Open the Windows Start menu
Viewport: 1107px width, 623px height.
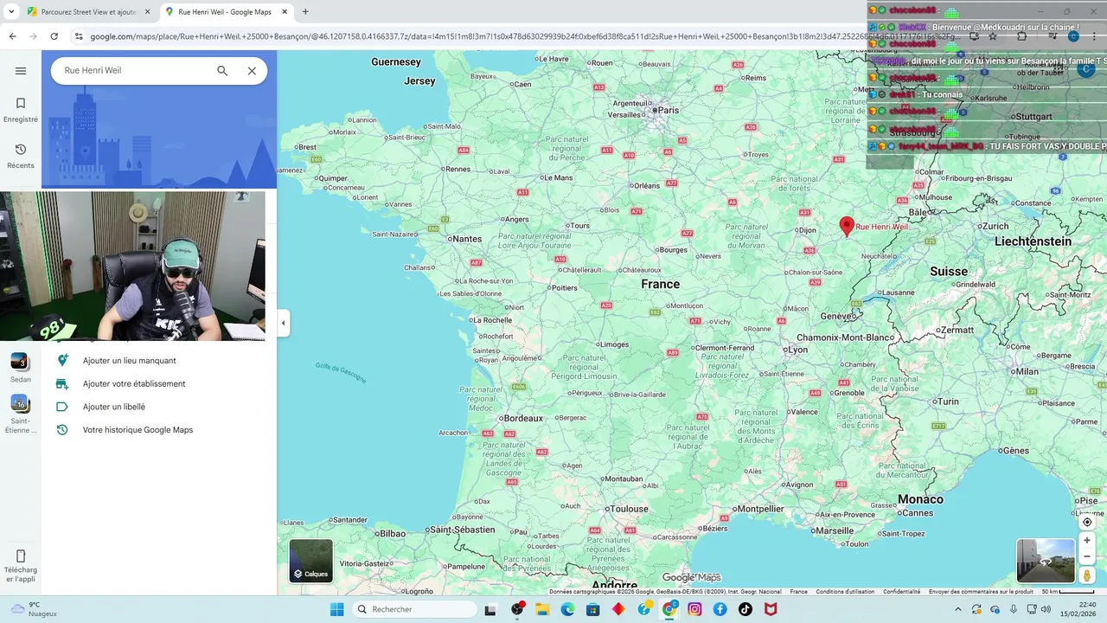[x=337, y=609]
